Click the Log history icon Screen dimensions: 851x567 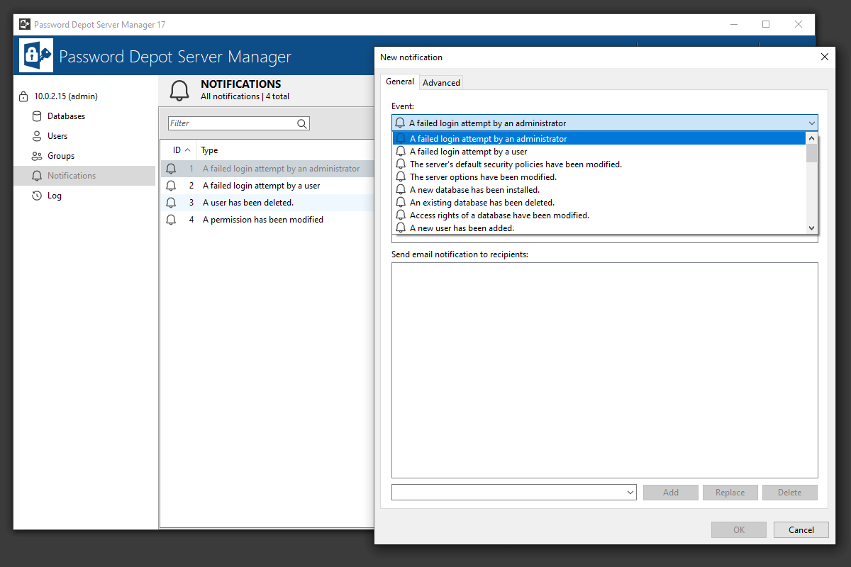point(37,196)
